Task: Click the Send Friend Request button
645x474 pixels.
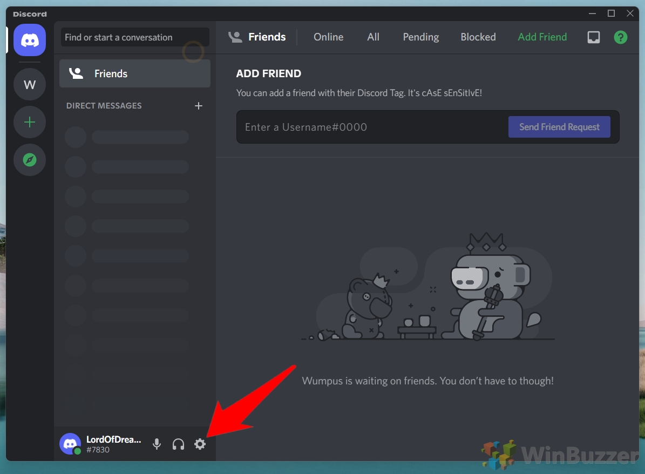Action: [x=559, y=127]
